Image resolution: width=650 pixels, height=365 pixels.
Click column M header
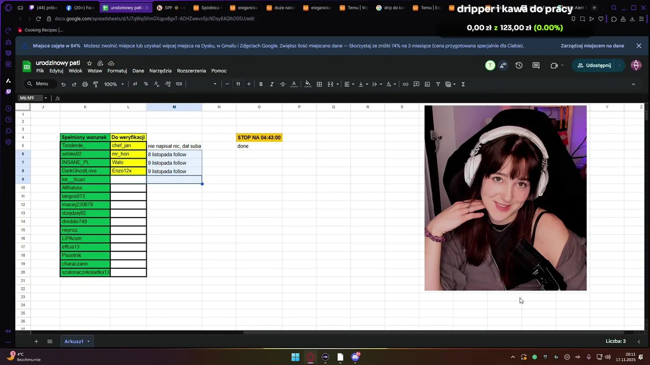pos(174,107)
